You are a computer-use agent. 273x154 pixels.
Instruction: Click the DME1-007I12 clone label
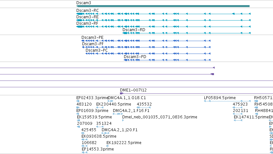(x=133, y=90)
